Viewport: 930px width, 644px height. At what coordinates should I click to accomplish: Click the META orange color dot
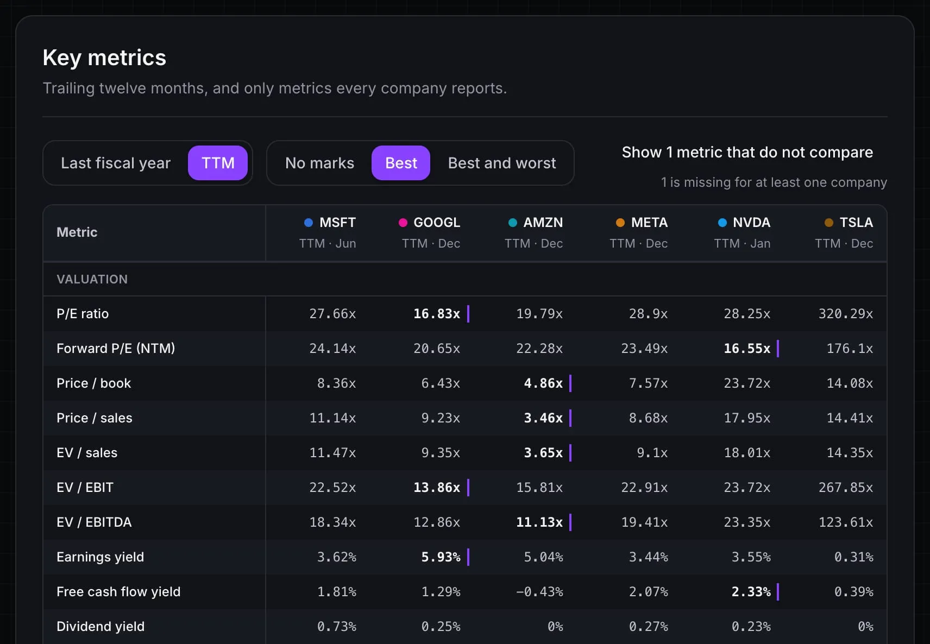(620, 223)
